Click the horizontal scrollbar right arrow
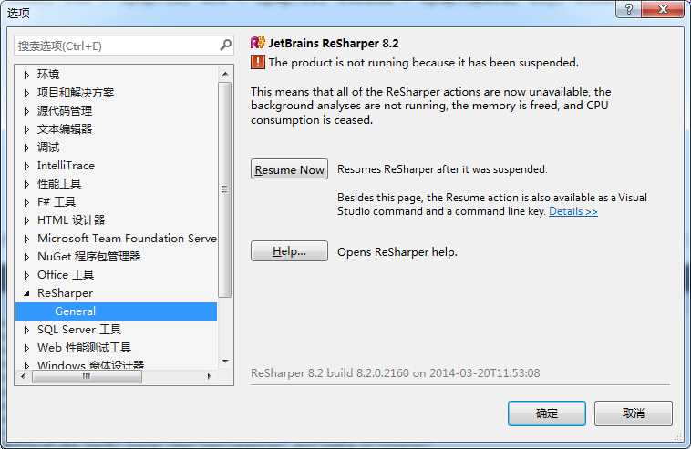The image size is (691, 449). (209, 376)
